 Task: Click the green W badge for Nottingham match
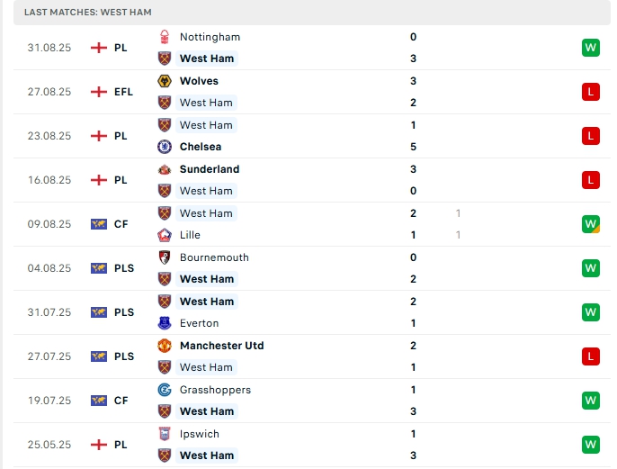[x=590, y=48]
